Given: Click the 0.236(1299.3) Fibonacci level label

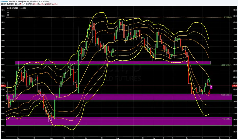Looking at the screenshot, I should [x=226, y=65].
